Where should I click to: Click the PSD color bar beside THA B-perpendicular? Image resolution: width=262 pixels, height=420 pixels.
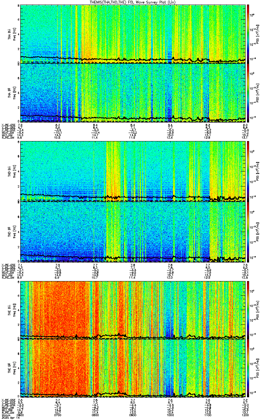tap(248, 34)
